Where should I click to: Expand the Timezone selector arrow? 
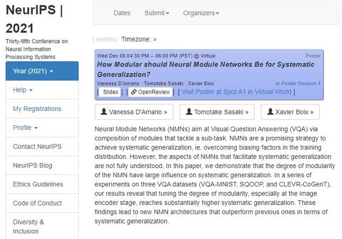[x=155, y=39]
